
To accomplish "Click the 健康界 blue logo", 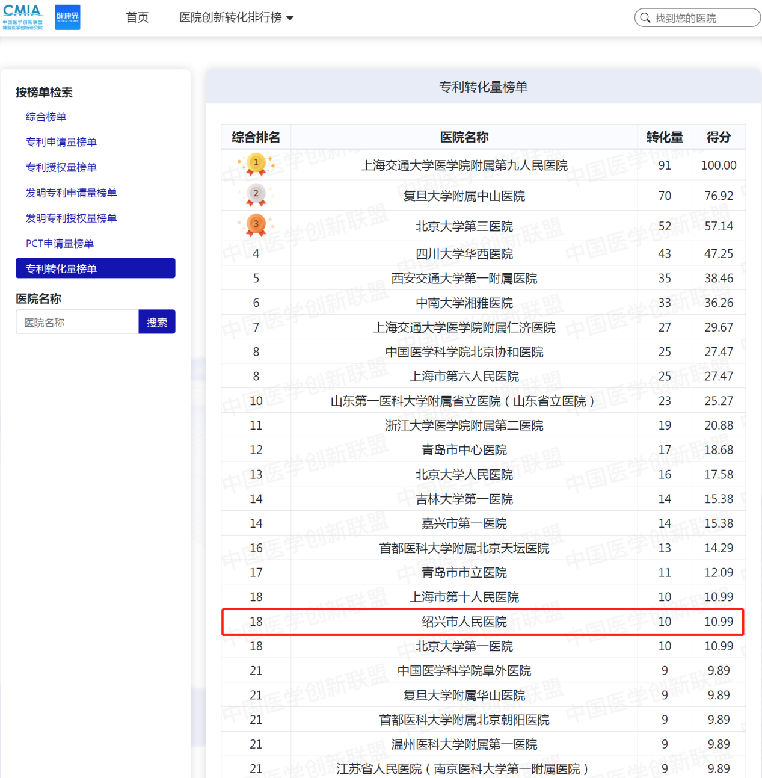I will [67, 17].
